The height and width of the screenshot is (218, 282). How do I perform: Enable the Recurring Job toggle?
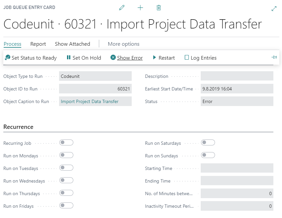pos(66,142)
